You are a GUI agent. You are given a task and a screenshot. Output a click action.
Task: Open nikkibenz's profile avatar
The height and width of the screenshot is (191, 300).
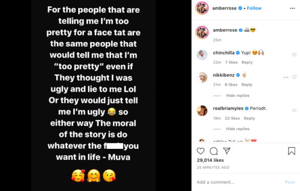click(x=202, y=77)
